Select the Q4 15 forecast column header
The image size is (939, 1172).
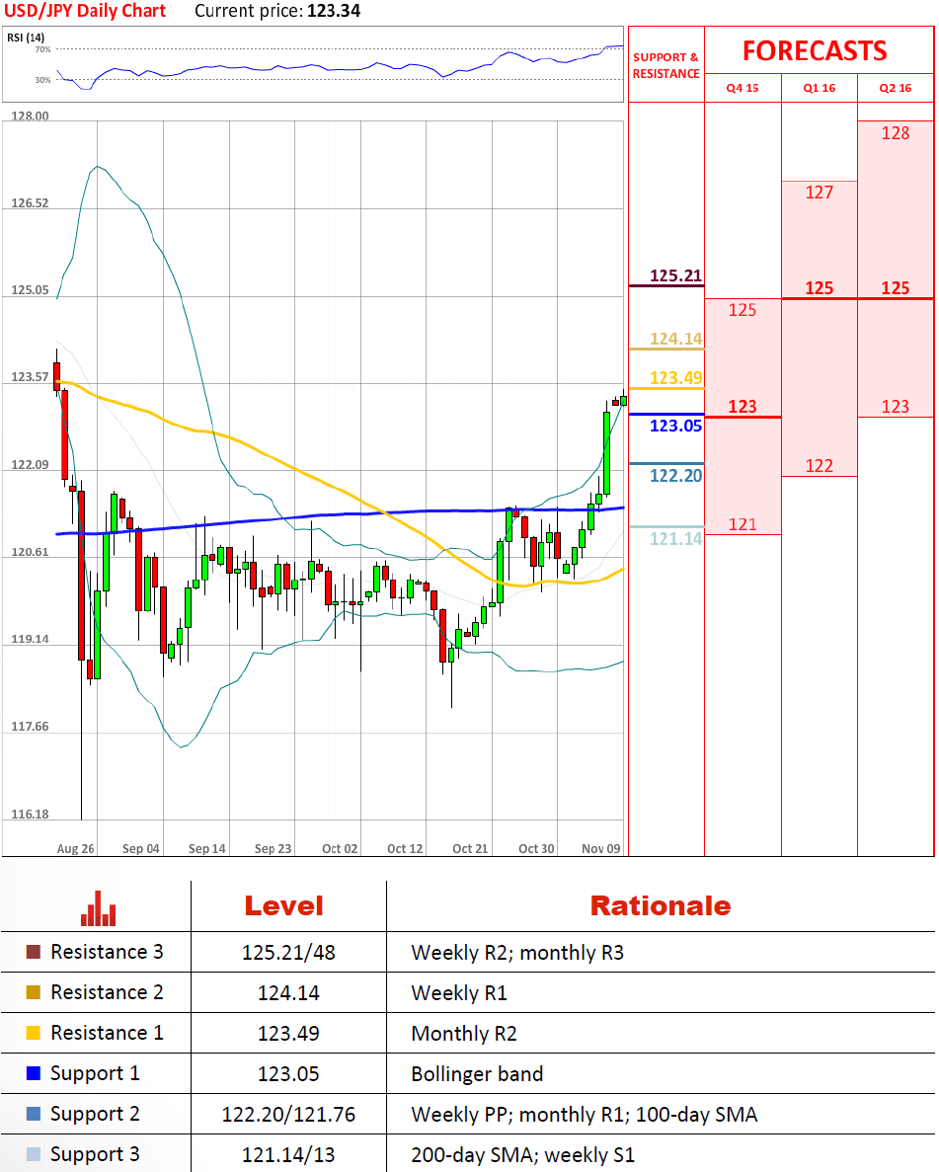pyautogui.click(x=743, y=88)
